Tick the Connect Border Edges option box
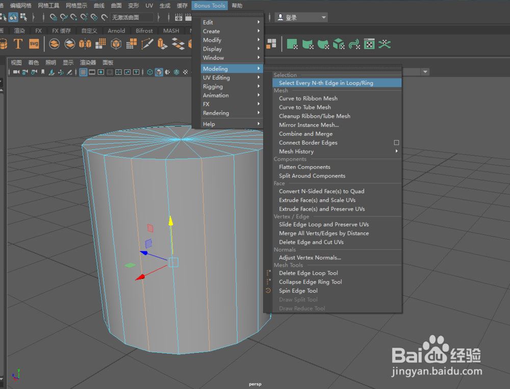The image size is (510, 389). point(396,142)
